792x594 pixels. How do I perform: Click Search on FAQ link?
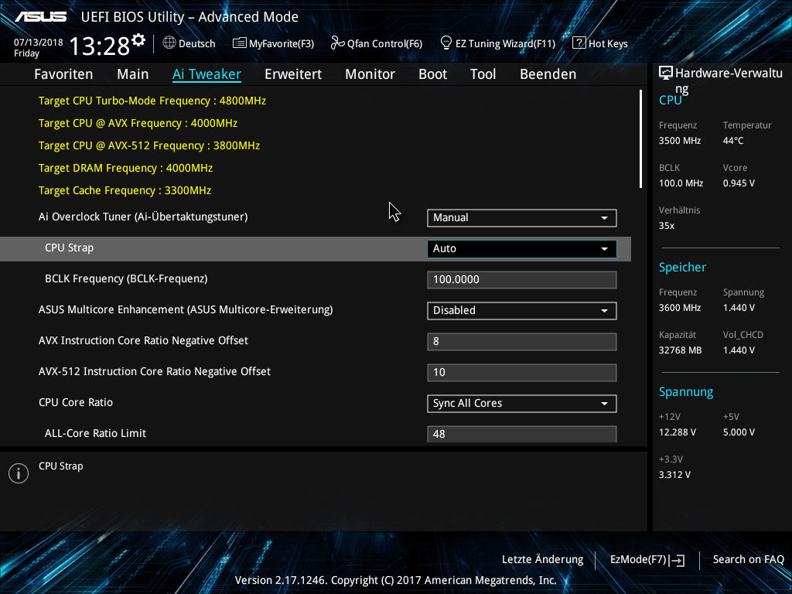pos(748,560)
